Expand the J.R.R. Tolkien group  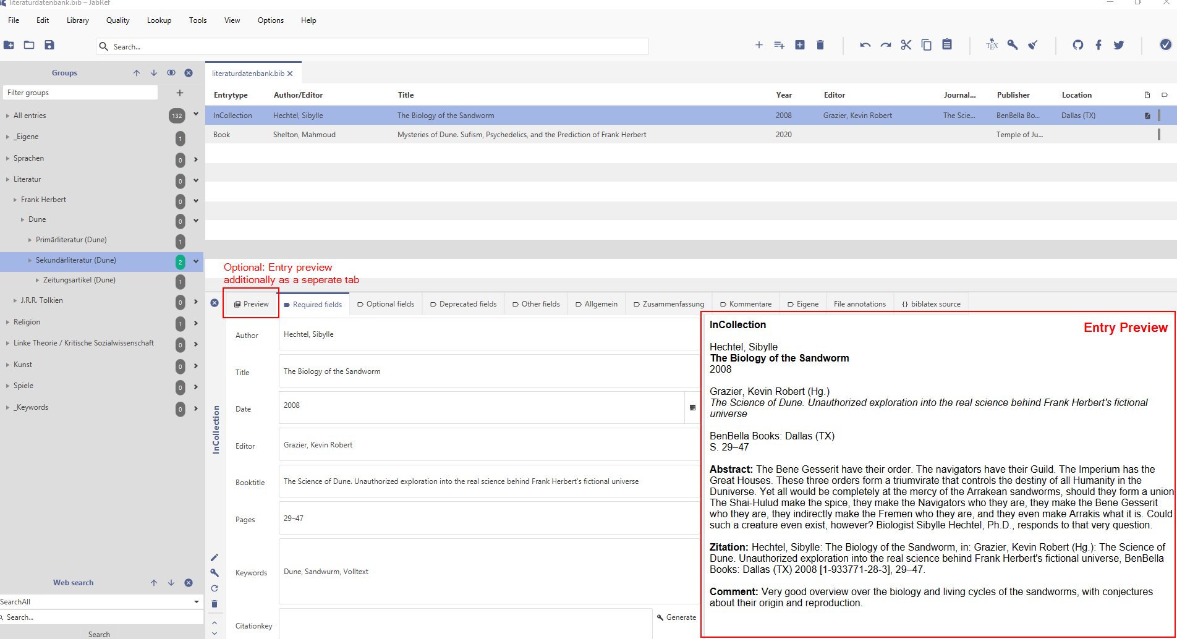(x=15, y=300)
